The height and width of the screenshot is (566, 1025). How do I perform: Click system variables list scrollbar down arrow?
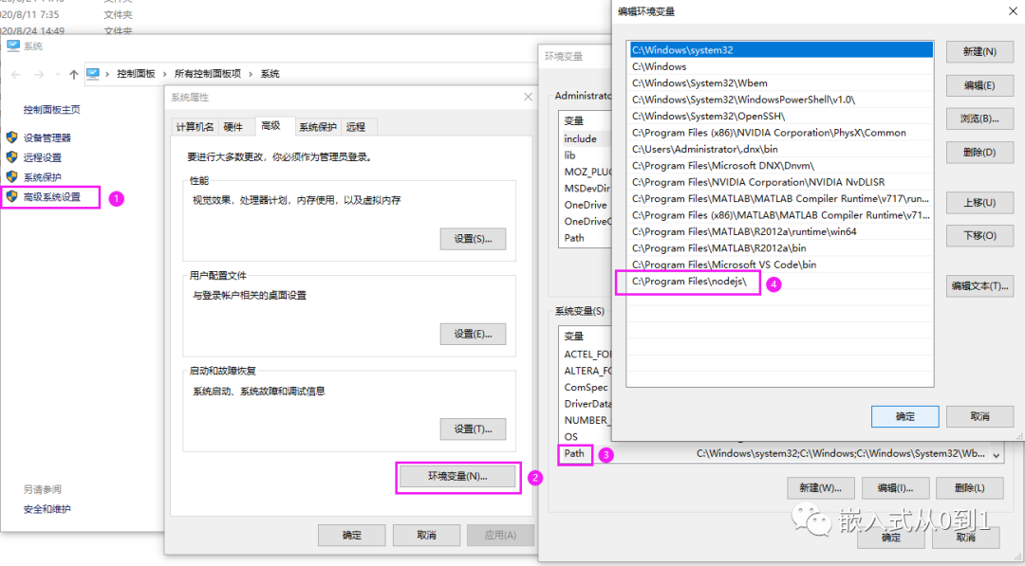[997, 455]
